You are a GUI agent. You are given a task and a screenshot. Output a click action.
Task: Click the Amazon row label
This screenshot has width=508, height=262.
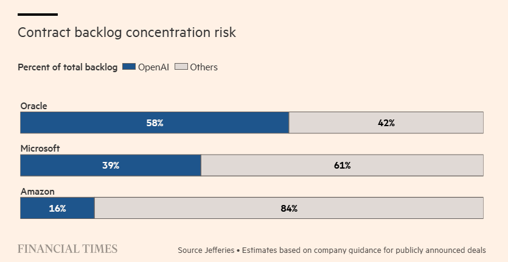(38, 192)
